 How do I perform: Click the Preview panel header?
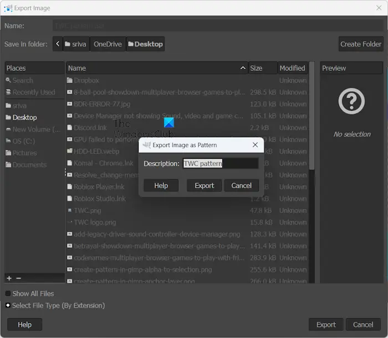point(351,68)
